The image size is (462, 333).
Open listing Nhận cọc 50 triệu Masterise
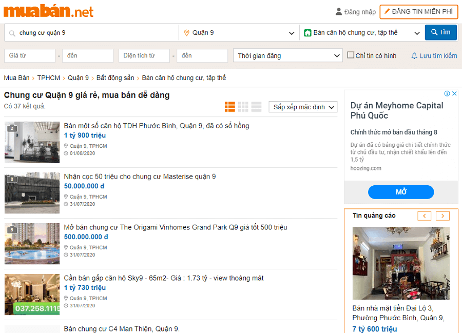tap(140, 177)
